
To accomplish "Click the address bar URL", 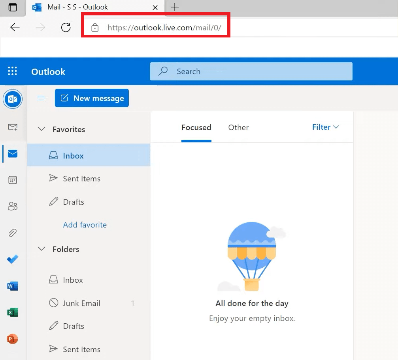I will tap(164, 27).
